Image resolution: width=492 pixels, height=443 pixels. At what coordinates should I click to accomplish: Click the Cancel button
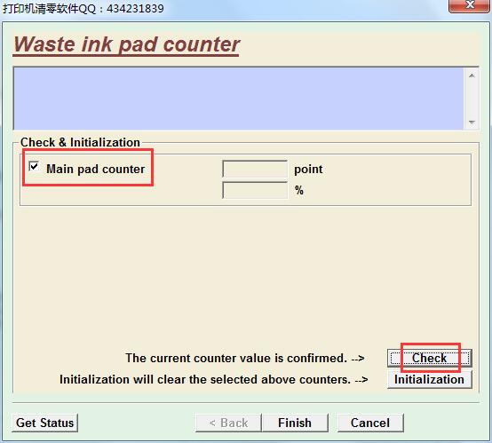pyautogui.click(x=370, y=423)
